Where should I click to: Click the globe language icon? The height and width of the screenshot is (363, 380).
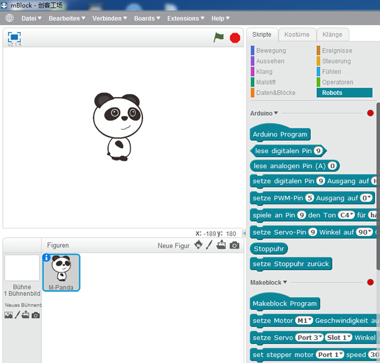[9, 18]
